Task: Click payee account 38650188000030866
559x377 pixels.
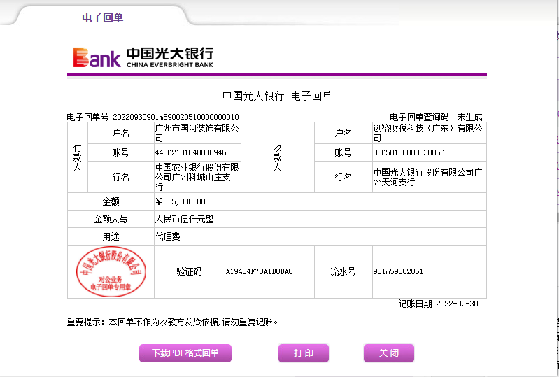Action: 409,152
